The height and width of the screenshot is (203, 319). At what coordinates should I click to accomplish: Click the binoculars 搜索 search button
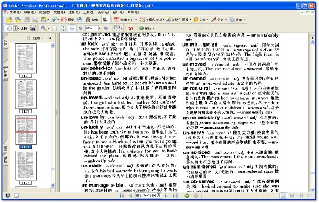[92, 20]
